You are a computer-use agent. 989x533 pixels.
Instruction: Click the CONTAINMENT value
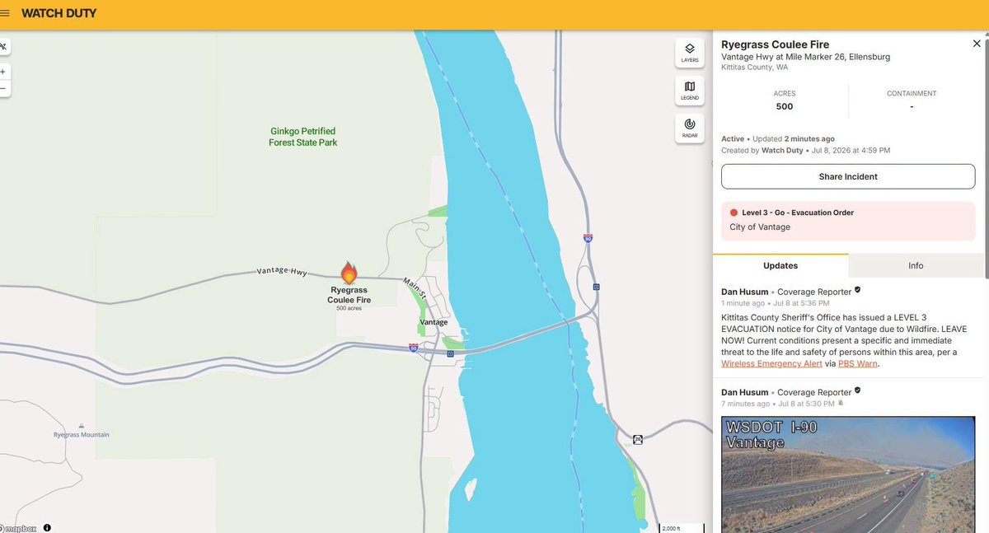pos(912,106)
